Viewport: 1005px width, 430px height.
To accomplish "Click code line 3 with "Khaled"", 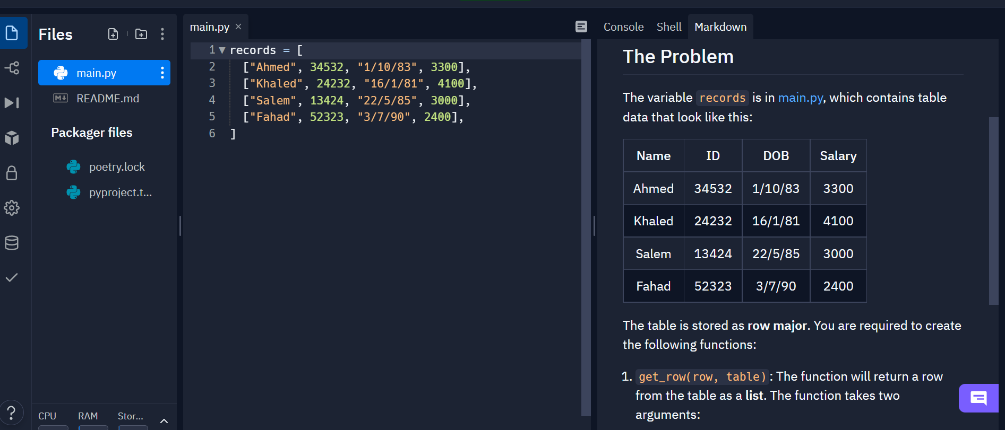I will 360,84.
